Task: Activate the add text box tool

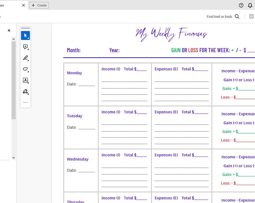Action: click(x=25, y=80)
